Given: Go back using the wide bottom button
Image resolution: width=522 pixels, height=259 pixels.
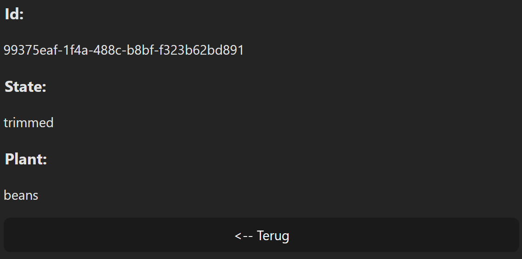Looking at the screenshot, I should (x=261, y=235).
